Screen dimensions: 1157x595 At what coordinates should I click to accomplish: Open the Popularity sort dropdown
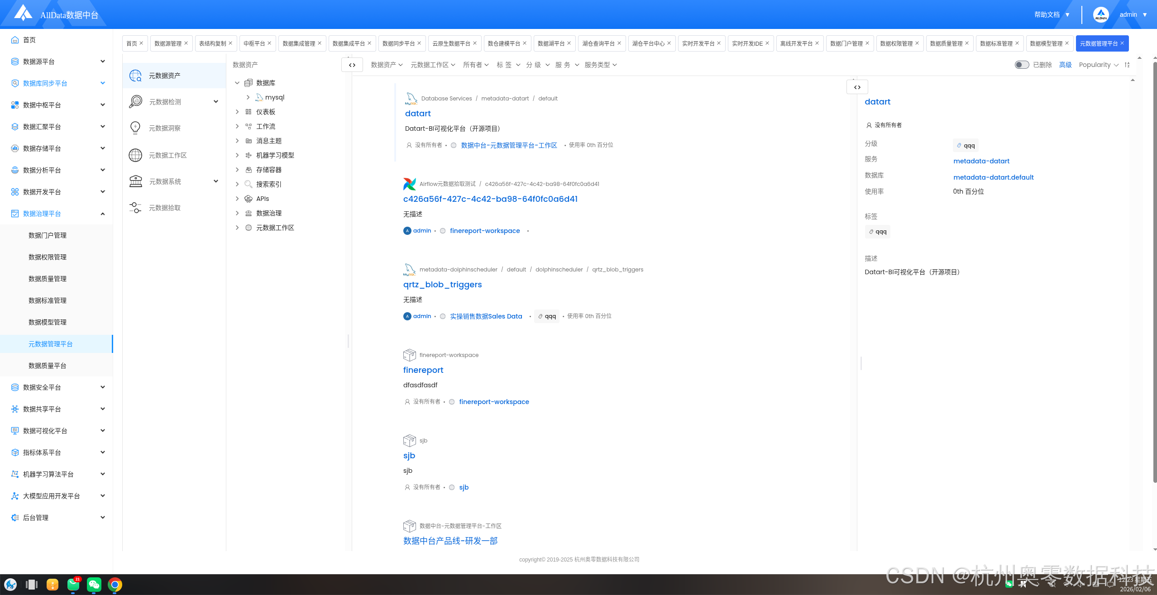point(1099,65)
